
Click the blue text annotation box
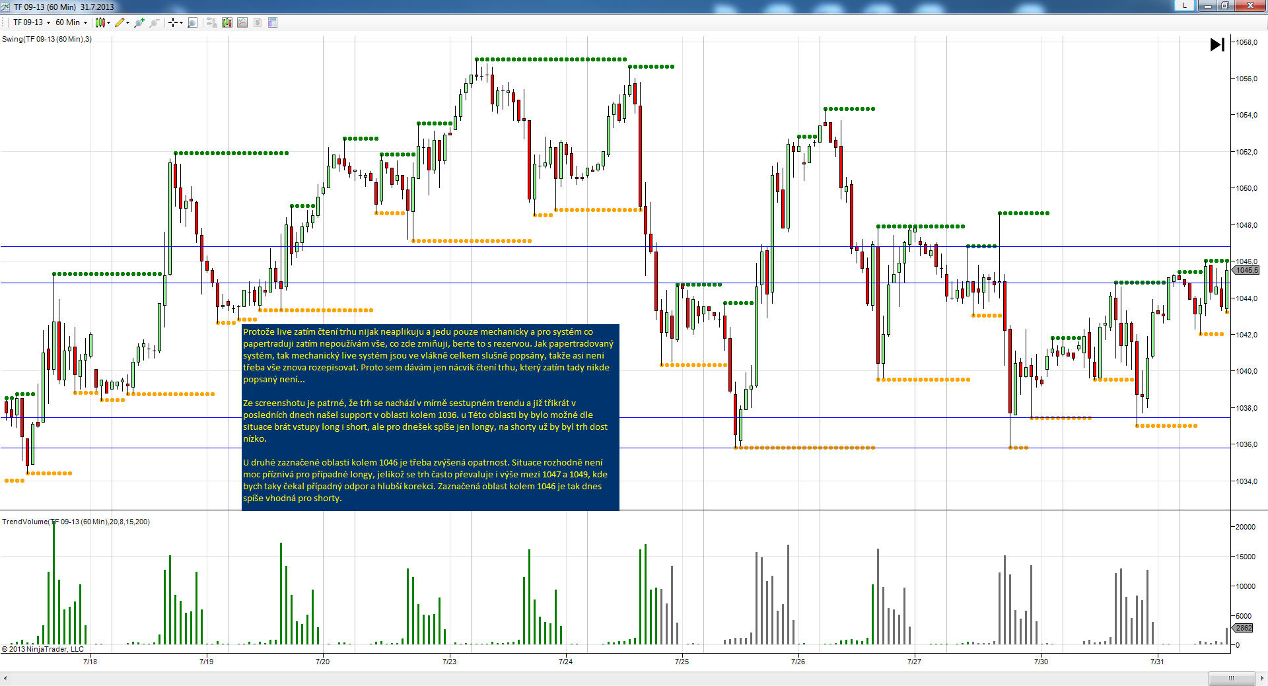click(431, 417)
